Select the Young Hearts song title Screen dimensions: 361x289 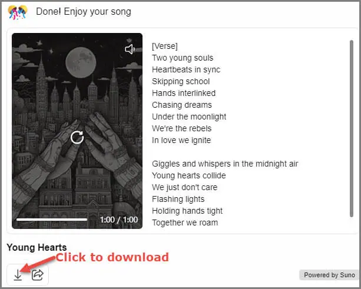click(37, 247)
